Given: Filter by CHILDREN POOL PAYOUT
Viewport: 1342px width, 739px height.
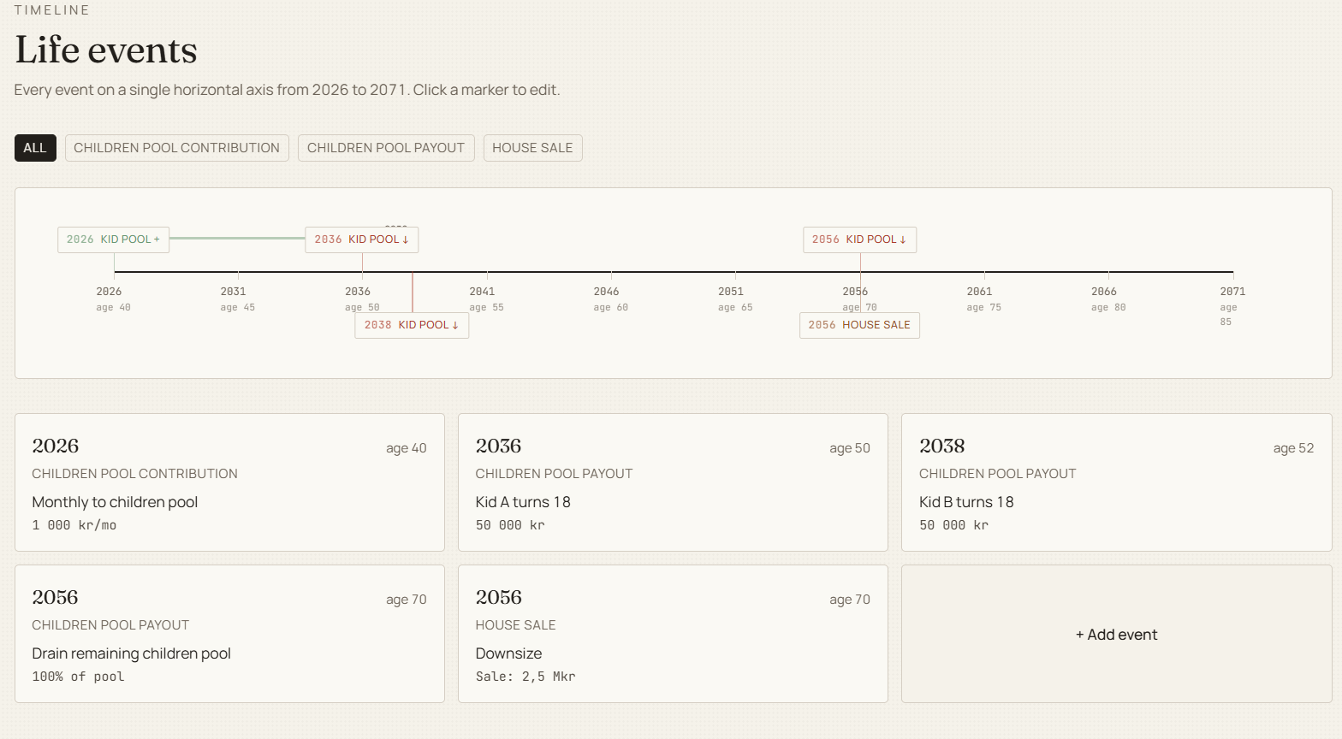Looking at the screenshot, I should 386,148.
